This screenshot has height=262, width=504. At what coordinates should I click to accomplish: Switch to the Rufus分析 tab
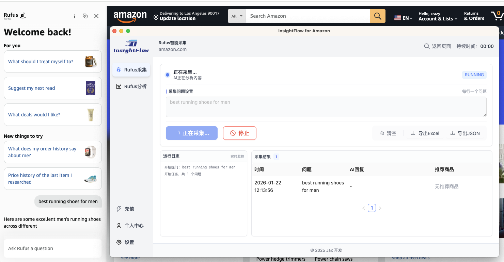click(x=131, y=86)
